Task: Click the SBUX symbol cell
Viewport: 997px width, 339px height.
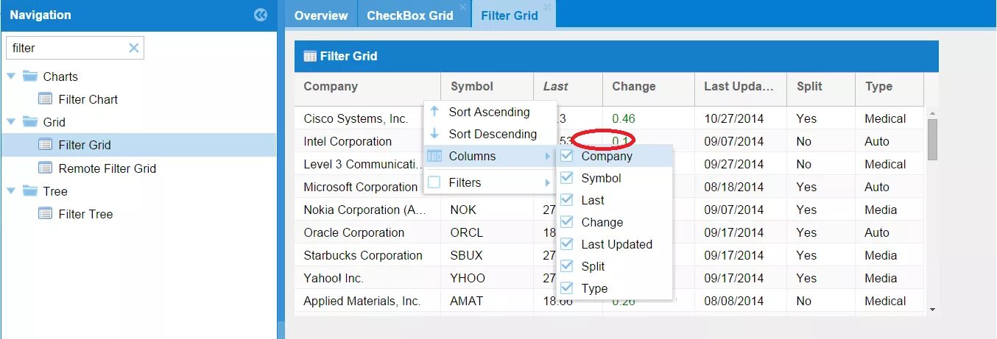Action: pos(487,255)
